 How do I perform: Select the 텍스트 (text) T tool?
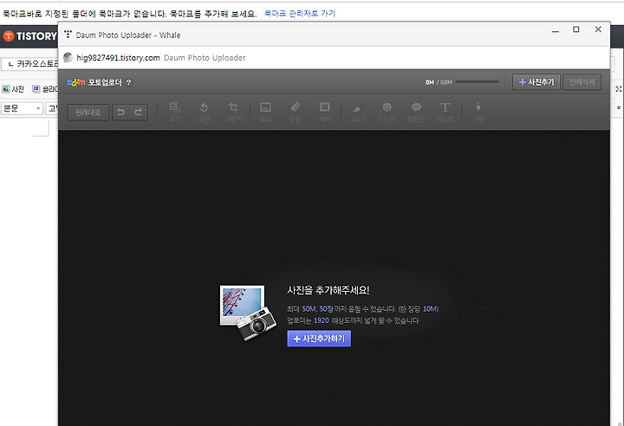point(445,112)
